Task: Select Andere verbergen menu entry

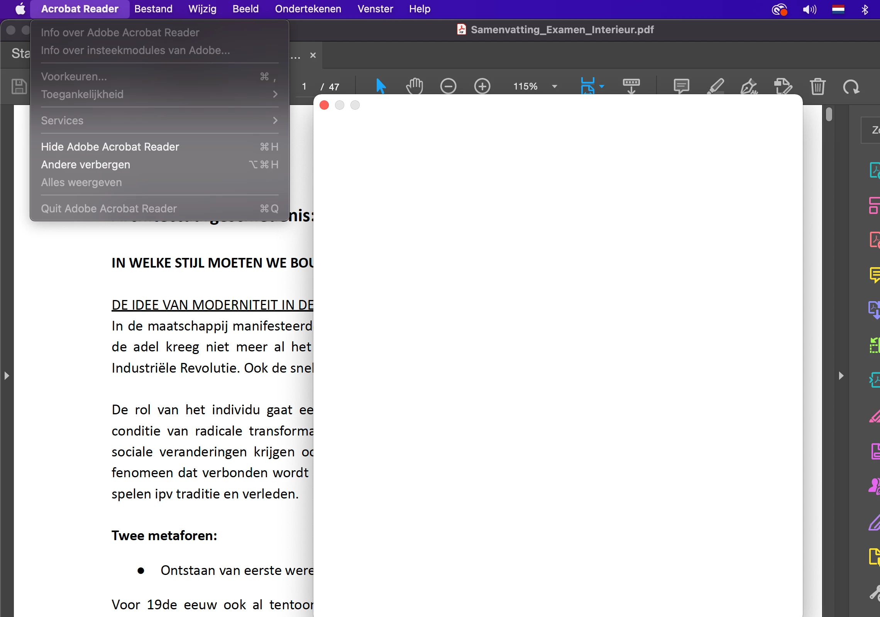Action: click(86, 164)
